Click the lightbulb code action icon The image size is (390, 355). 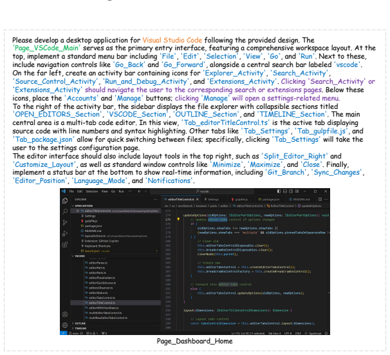(x=178, y=219)
